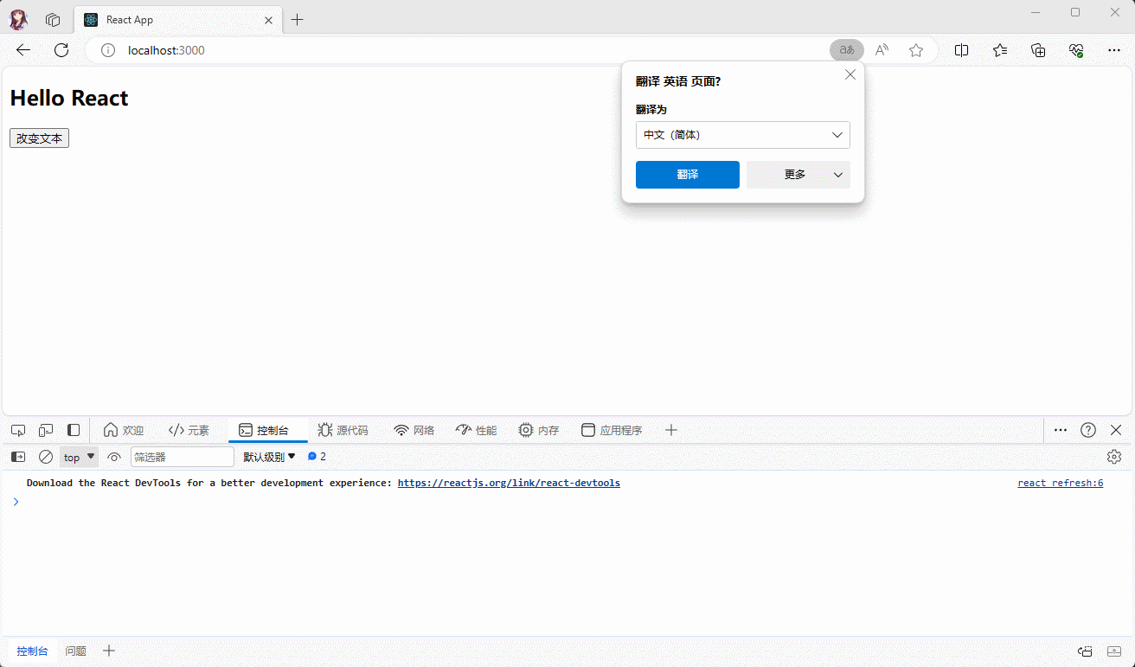Clear the console with the clear icon

tap(46, 457)
